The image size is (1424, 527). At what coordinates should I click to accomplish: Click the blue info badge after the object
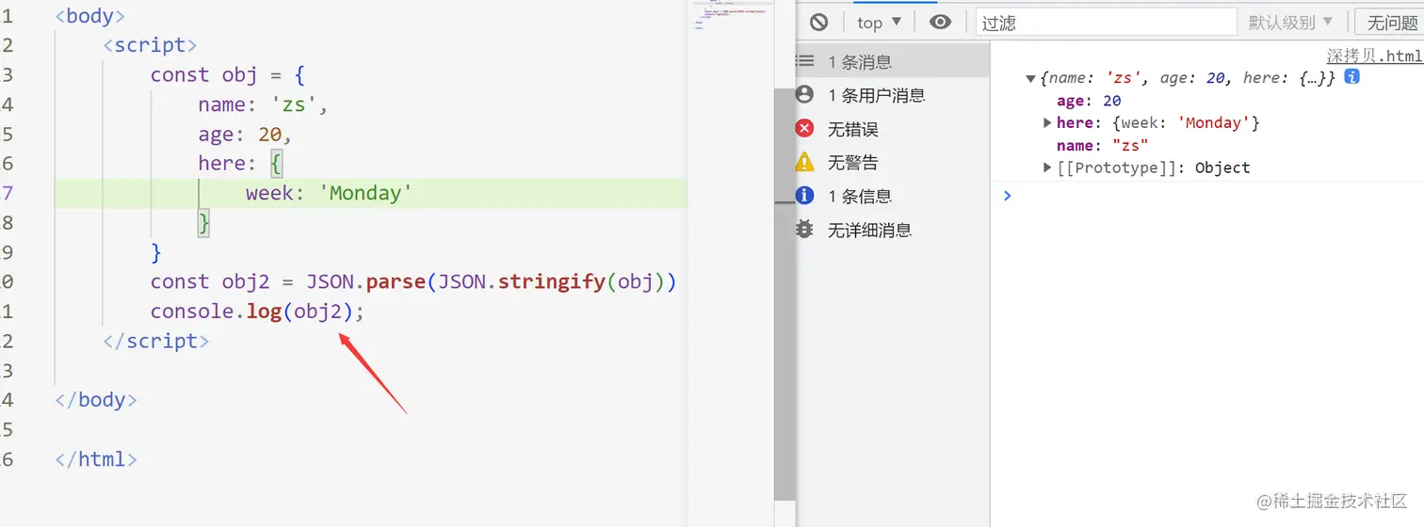(1352, 77)
